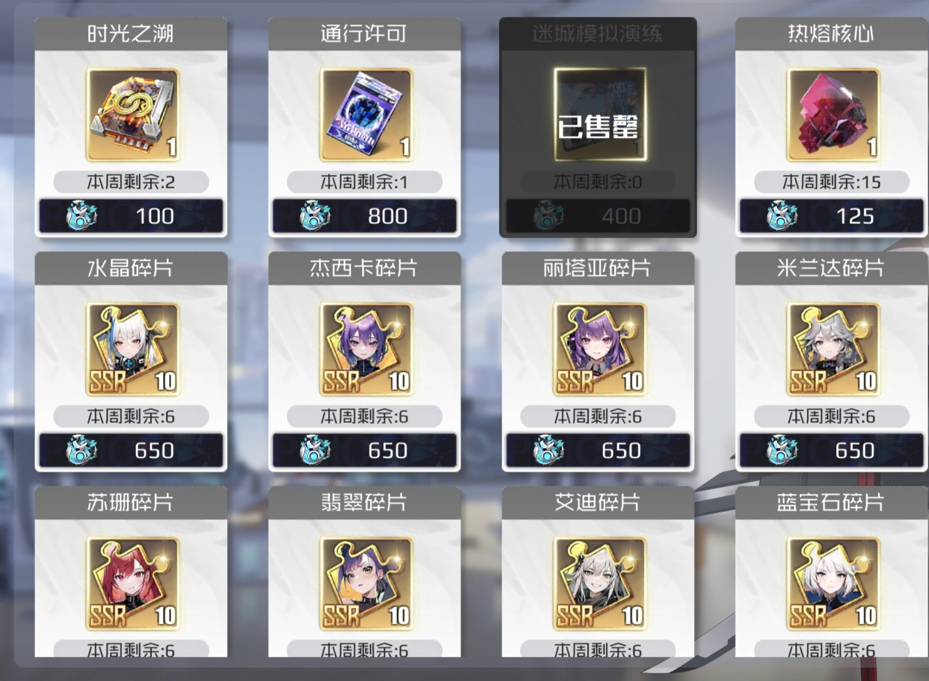Buy 水晶碎片 for 650 currency
The height and width of the screenshot is (681, 929).
click(x=131, y=450)
